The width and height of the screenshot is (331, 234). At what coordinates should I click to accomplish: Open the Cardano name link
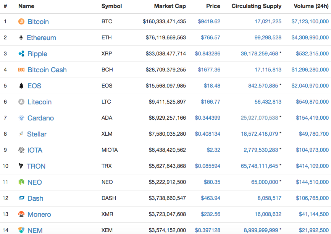coord(41,118)
